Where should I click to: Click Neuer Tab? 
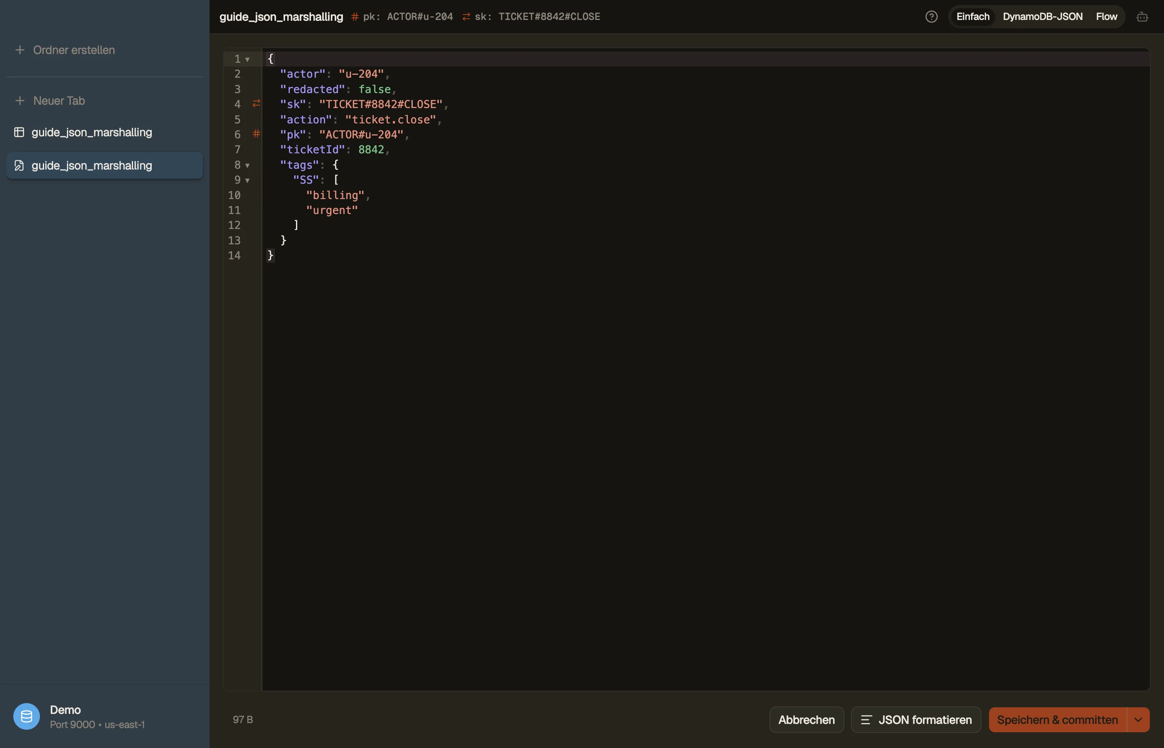pyautogui.click(x=59, y=101)
